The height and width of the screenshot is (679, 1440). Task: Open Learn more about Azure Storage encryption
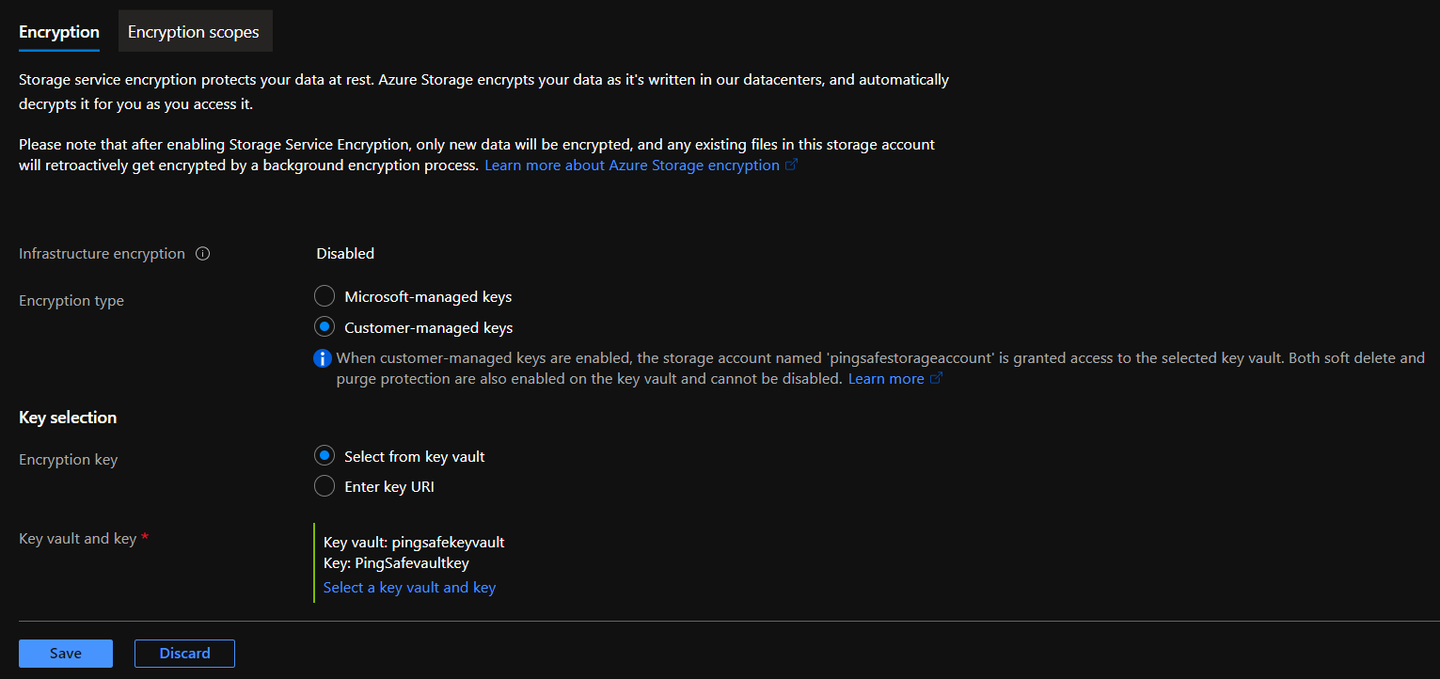pos(631,166)
